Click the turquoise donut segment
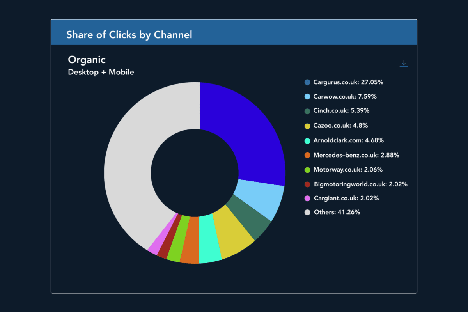The image size is (468, 312). coord(209,240)
